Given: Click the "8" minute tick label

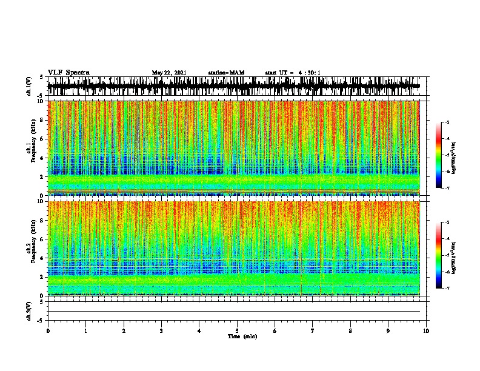Looking at the screenshot, I should 350,330.
